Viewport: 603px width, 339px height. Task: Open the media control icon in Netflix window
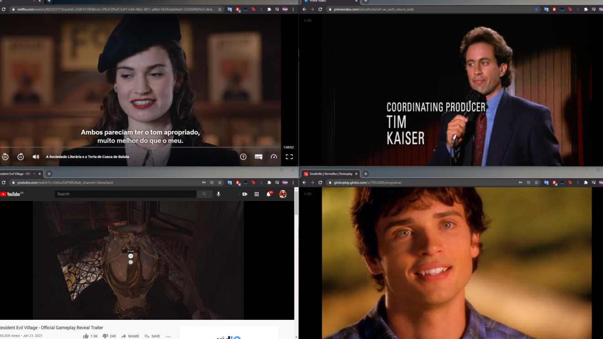pos(277,9)
